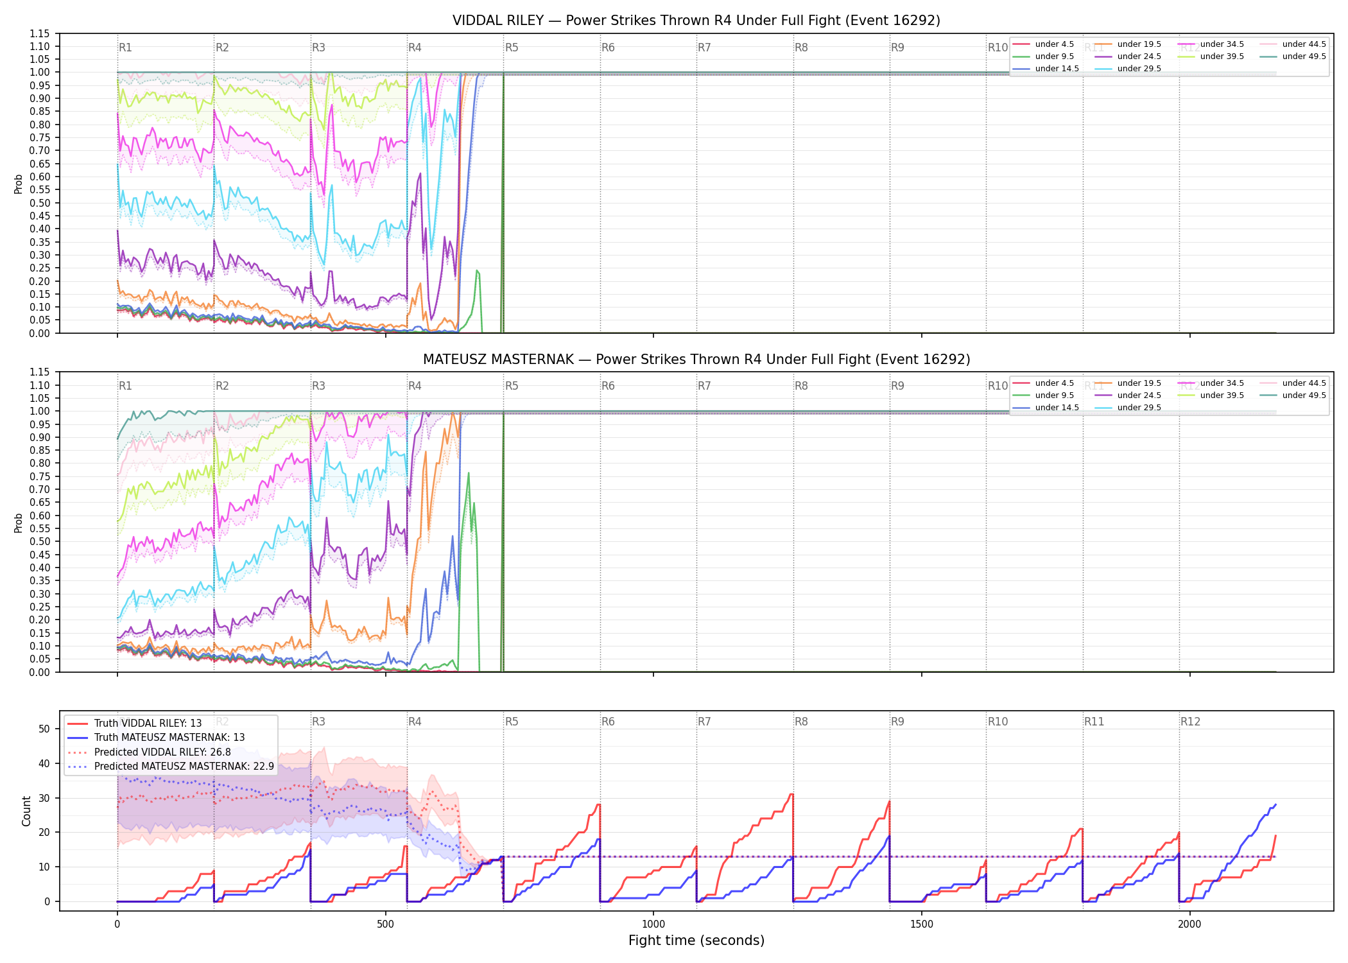Click the R9 round label in count chart
1348x963 pixels.
(897, 722)
